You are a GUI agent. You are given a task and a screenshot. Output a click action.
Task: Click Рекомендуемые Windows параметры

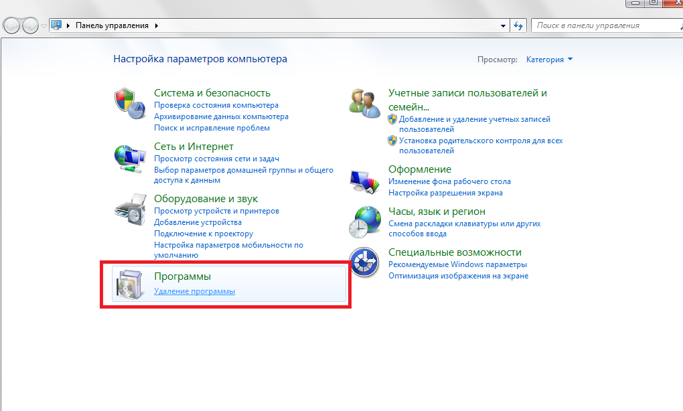point(457,264)
